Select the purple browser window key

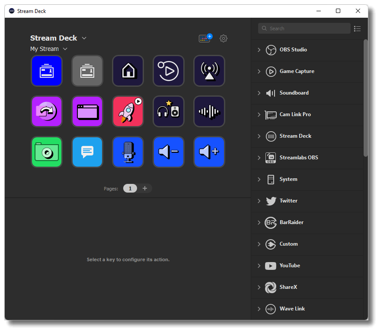(x=87, y=111)
